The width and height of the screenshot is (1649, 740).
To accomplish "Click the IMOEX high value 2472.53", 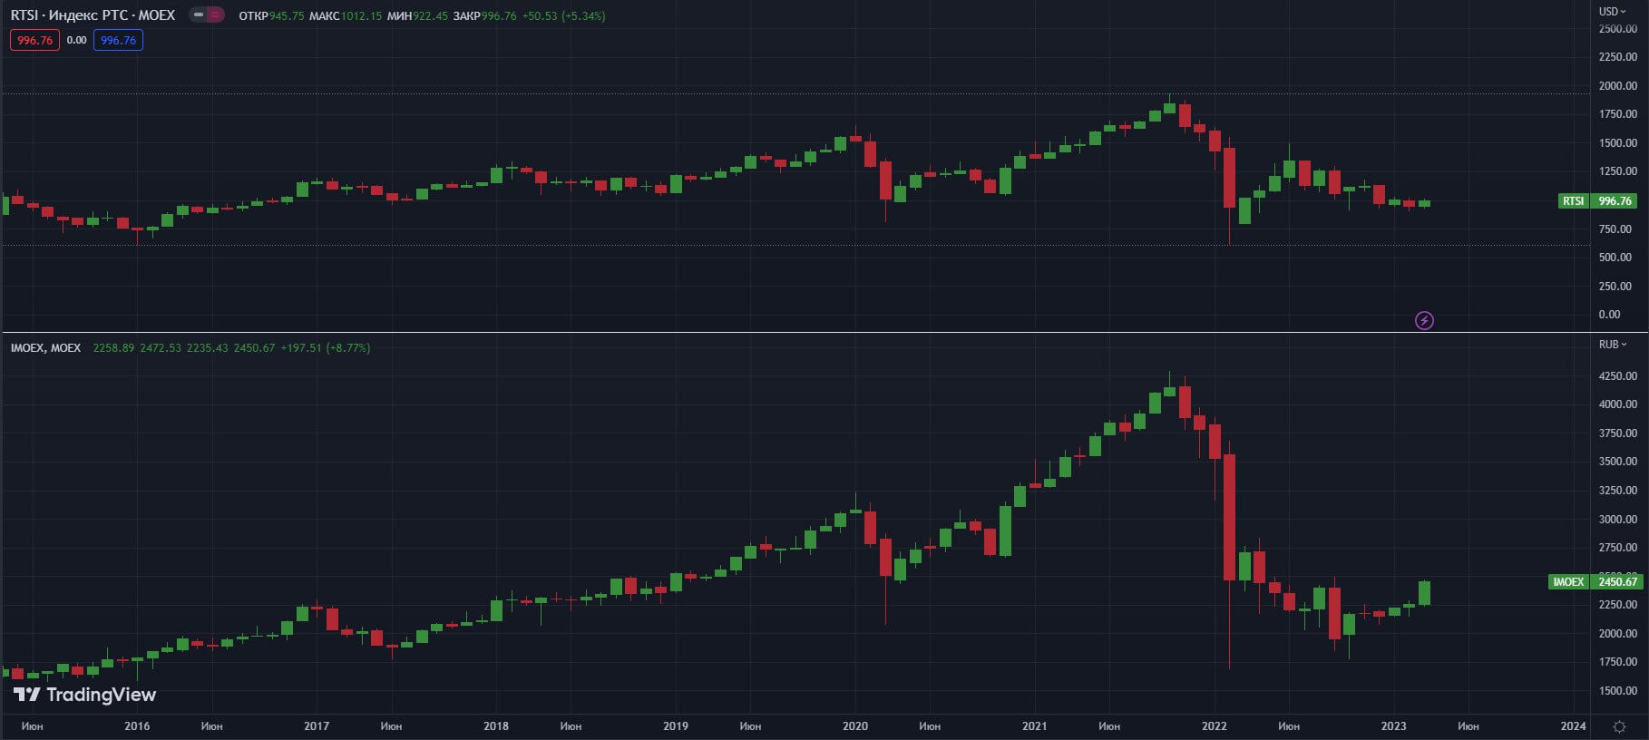I will [161, 348].
